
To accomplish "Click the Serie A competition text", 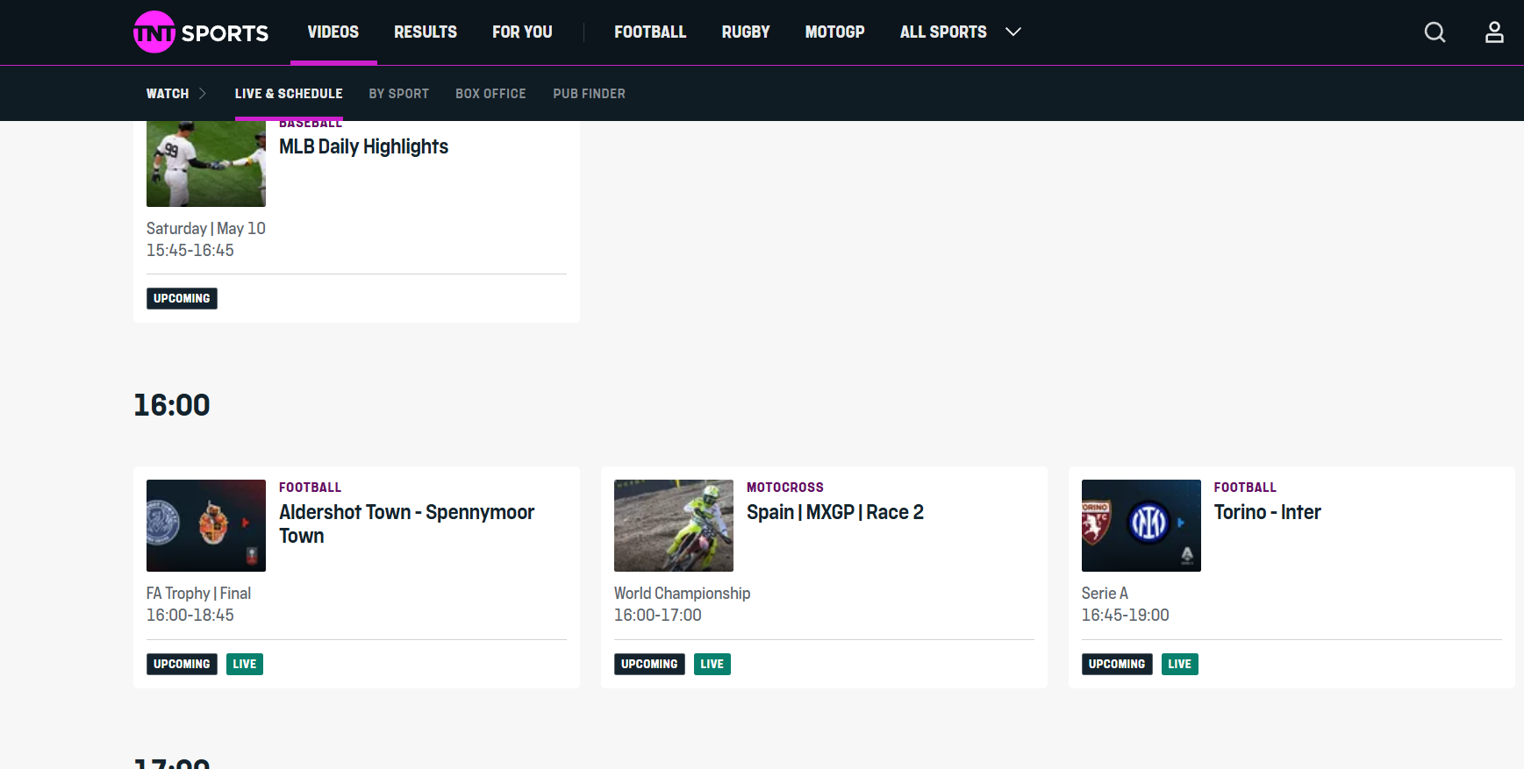I will pos(1105,594).
